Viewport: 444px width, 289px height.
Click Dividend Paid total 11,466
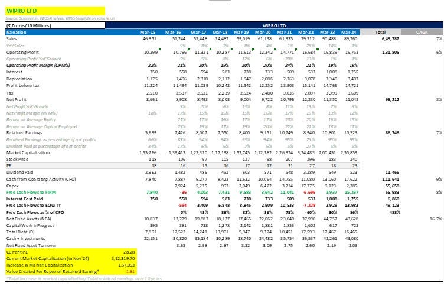392,172
